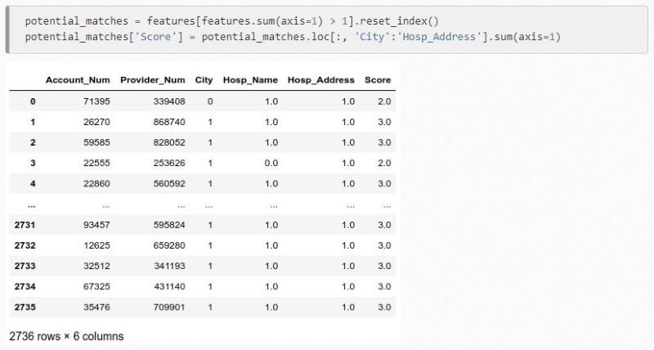This screenshot has height=350, width=654.
Task: Click the Hosp_Address column header
Action: (x=320, y=80)
